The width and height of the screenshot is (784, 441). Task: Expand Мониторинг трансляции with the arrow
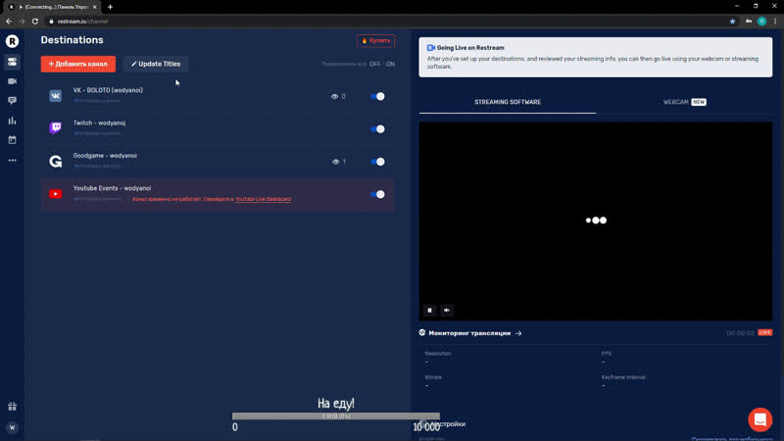pyautogui.click(x=518, y=333)
